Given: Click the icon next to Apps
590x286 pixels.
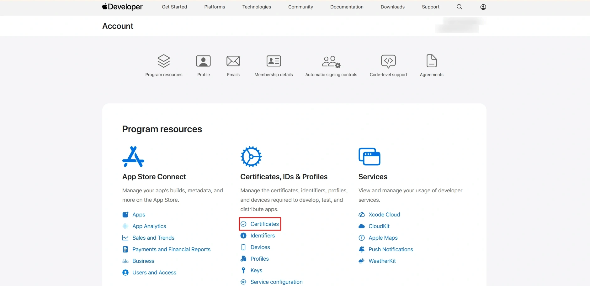Looking at the screenshot, I should (125, 215).
